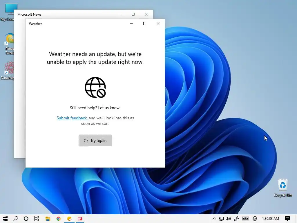Select the DataWag desktop shortcut

[8, 70]
